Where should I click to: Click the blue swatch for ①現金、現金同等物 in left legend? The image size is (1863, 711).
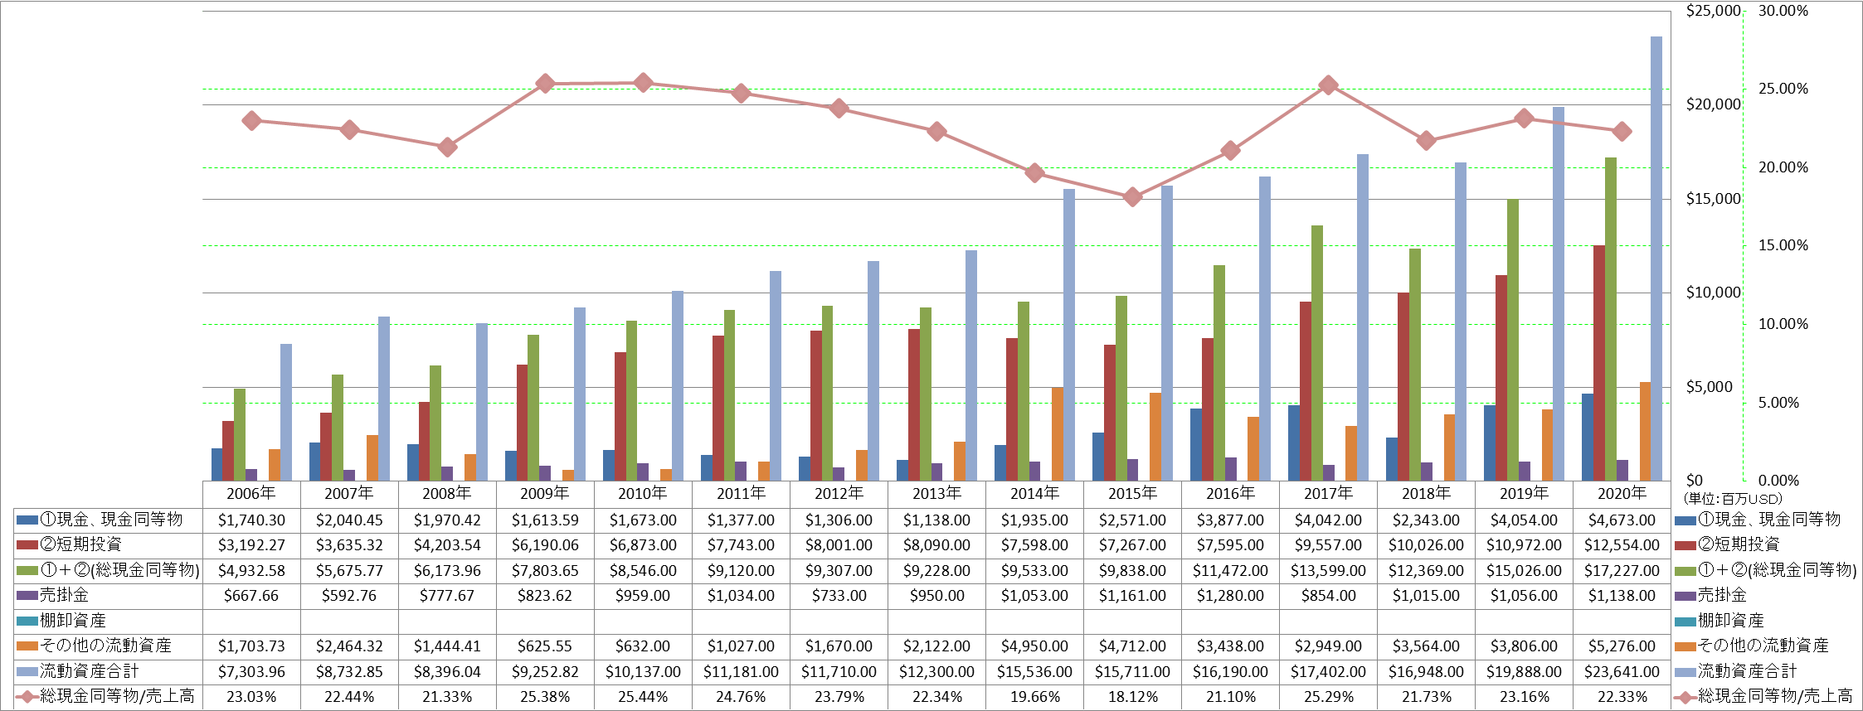27,520
